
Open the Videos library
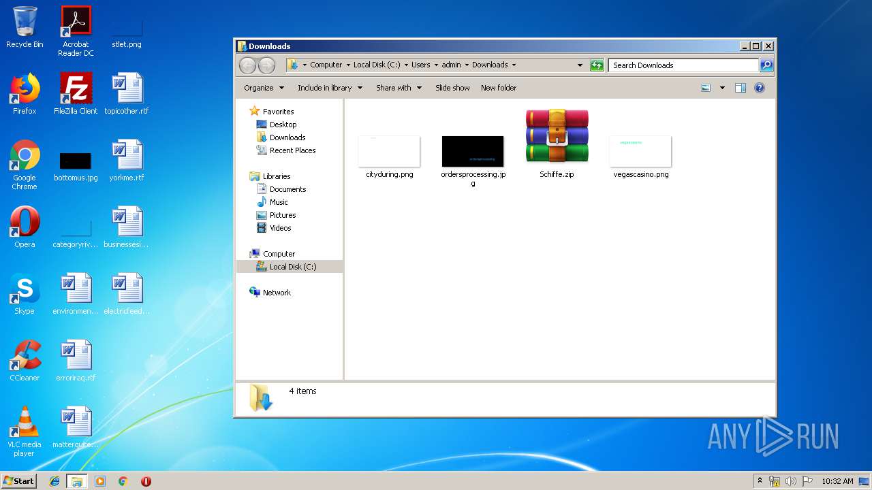(280, 228)
